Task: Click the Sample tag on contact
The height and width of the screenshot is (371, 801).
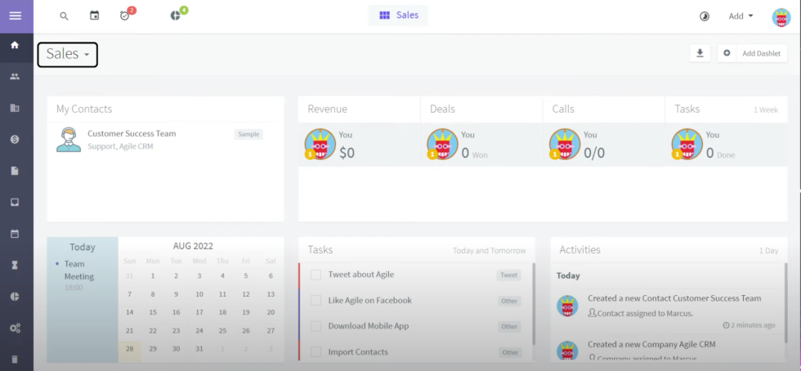Action: point(248,134)
